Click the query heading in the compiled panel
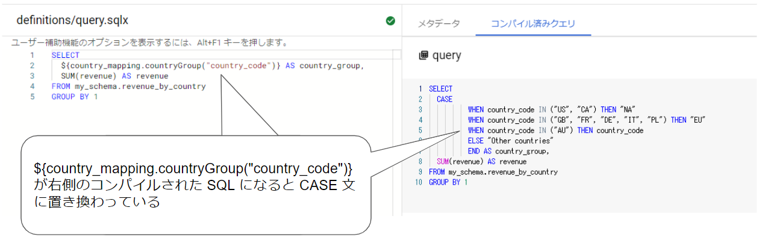Viewport: 762px width, 240px height. point(447,55)
